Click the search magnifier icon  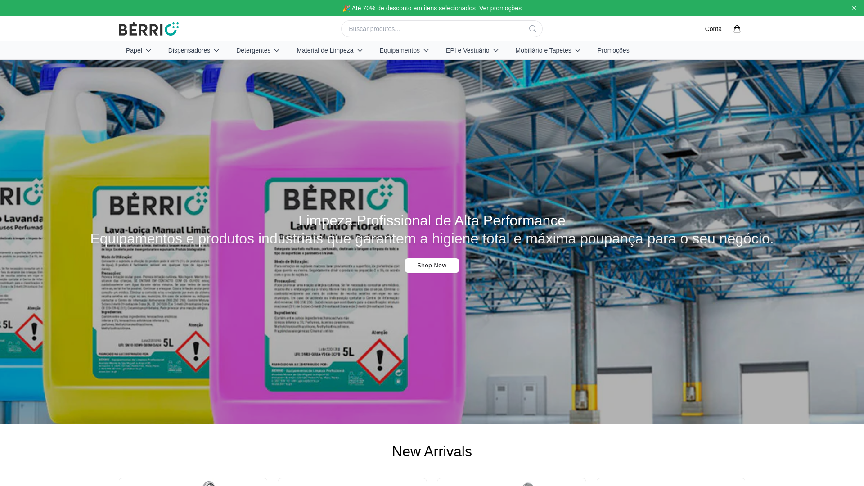(x=533, y=29)
